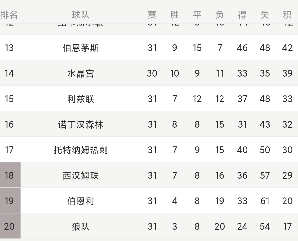Select the 水晶宫 team name
The image size is (298, 241).
pyautogui.click(x=80, y=73)
